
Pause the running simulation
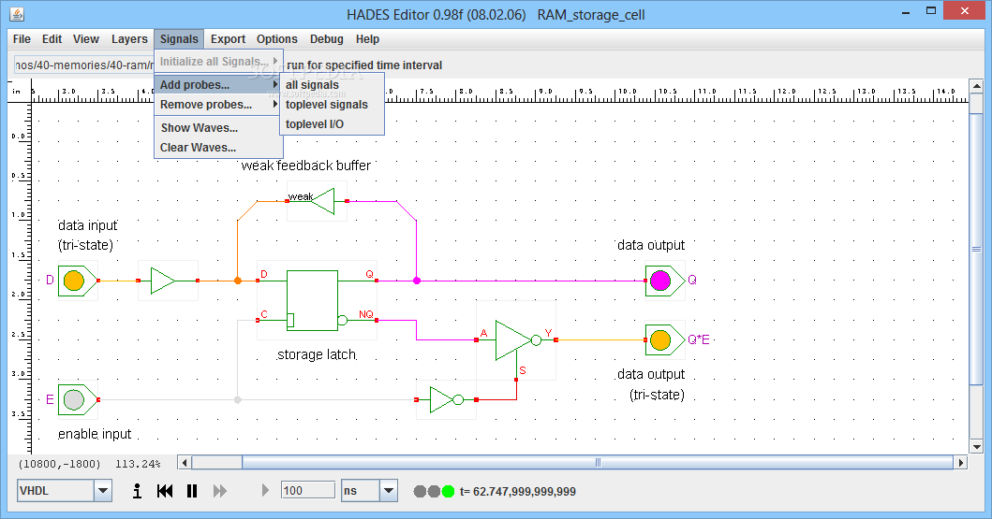pyautogui.click(x=192, y=491)
